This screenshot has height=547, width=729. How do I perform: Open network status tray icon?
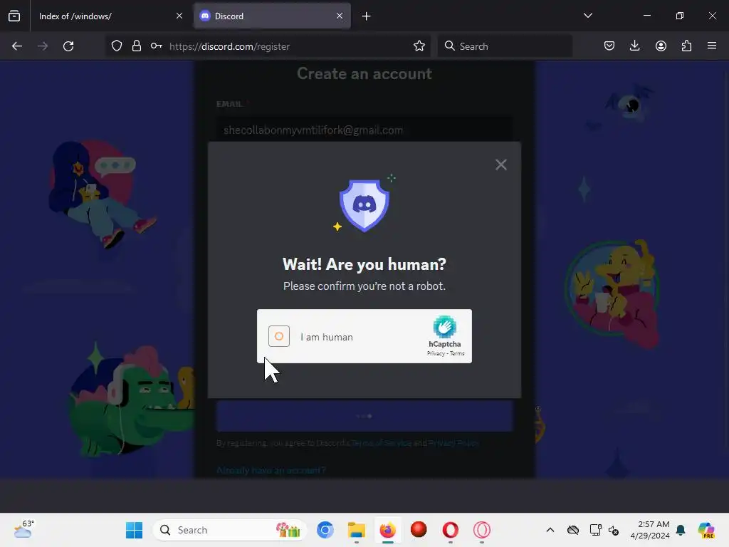pos(596,530)
